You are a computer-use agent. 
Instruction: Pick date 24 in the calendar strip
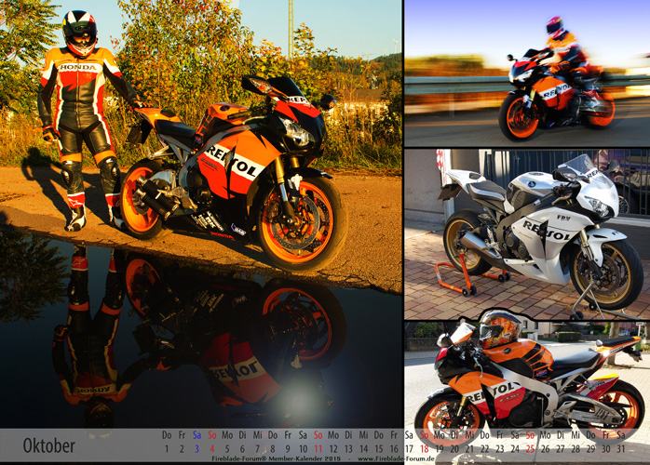515,449
